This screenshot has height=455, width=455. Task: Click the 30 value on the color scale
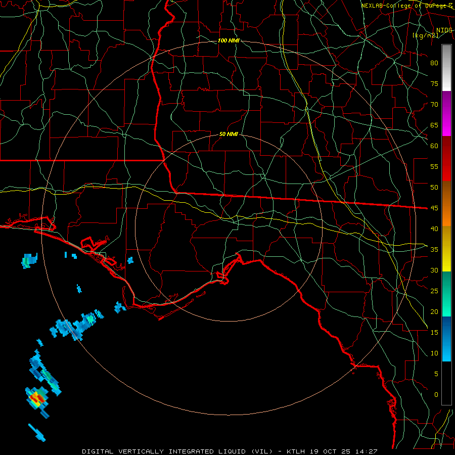[434, 270]
